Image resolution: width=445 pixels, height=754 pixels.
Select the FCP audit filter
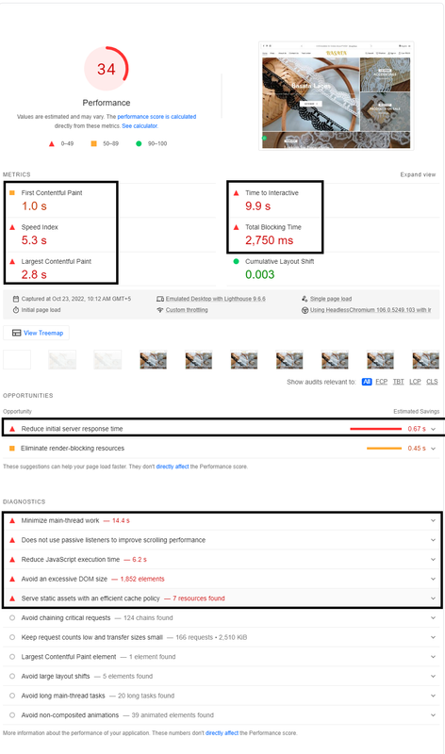pyautogui.click(x=382, y=382)
